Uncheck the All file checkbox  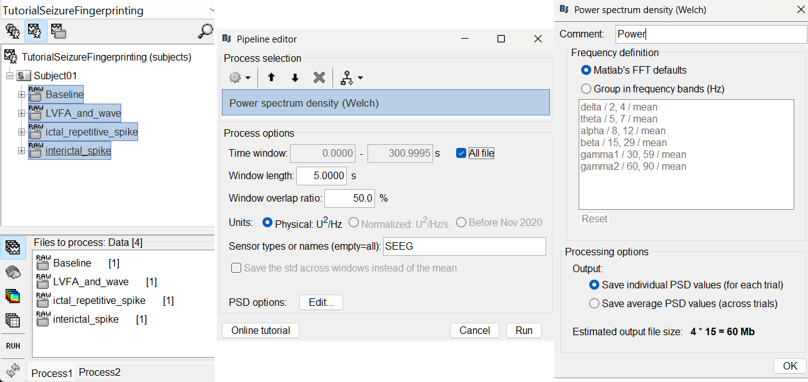pyautogui.click(x=461, y=153)
